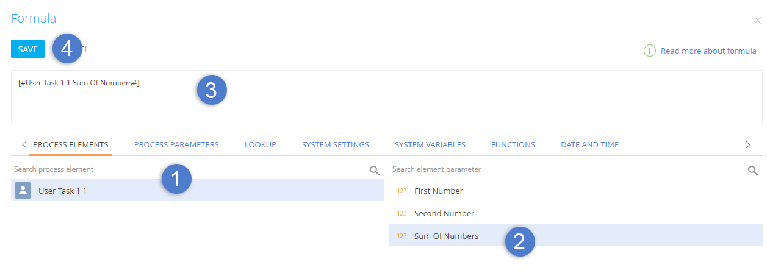767x276 pixels.
Task: Click the numeric icon next to Second Number
Action: tap(402, 214)
